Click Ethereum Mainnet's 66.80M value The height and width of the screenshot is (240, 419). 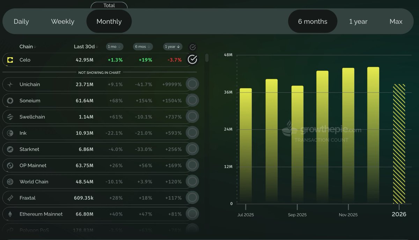84,214
